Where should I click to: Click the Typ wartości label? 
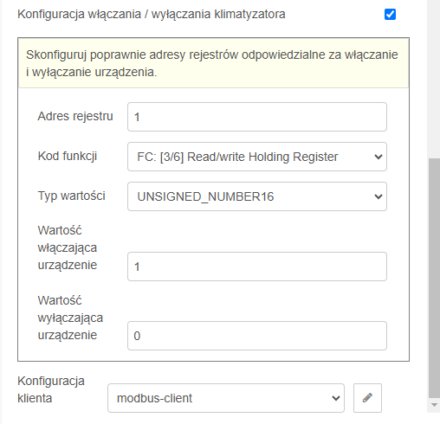tap(71, 196)
